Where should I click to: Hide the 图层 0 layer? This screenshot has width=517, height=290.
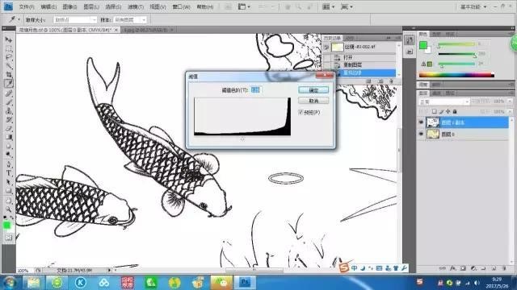[421, 135]
